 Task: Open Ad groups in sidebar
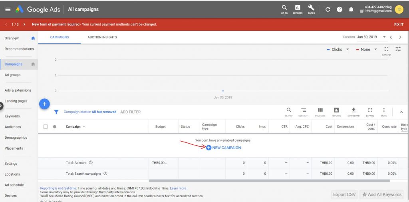(12, 75)
